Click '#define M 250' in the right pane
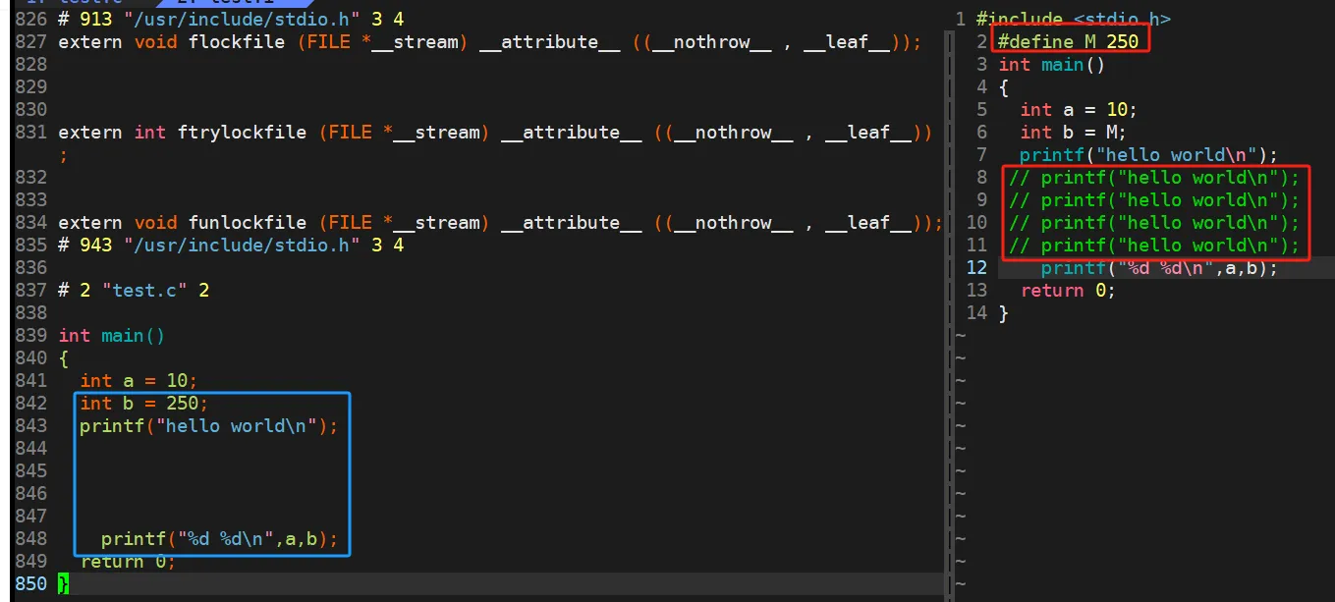Image resolution: width=1335 pixels, height=602 pixels. pyautogui.click(x=1069, y=42)
